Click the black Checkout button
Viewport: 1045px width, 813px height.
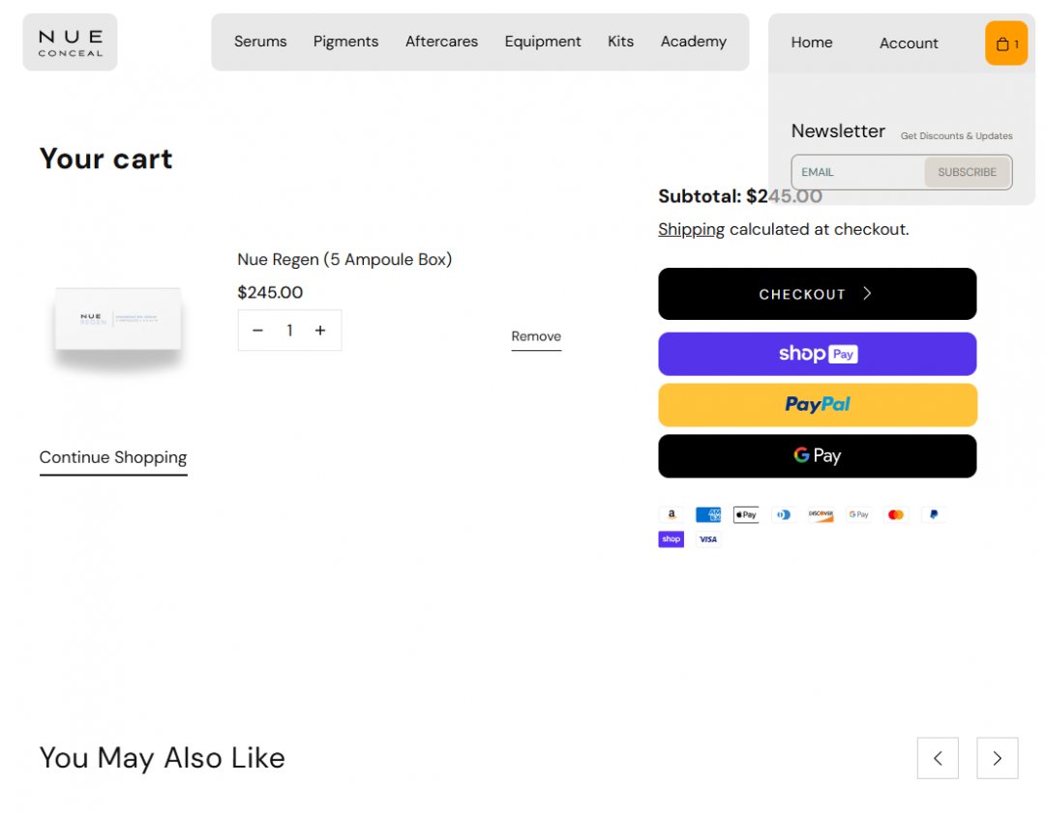817,294
